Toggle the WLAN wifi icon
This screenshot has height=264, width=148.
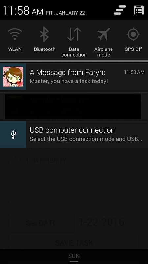[x=15, y=34]
